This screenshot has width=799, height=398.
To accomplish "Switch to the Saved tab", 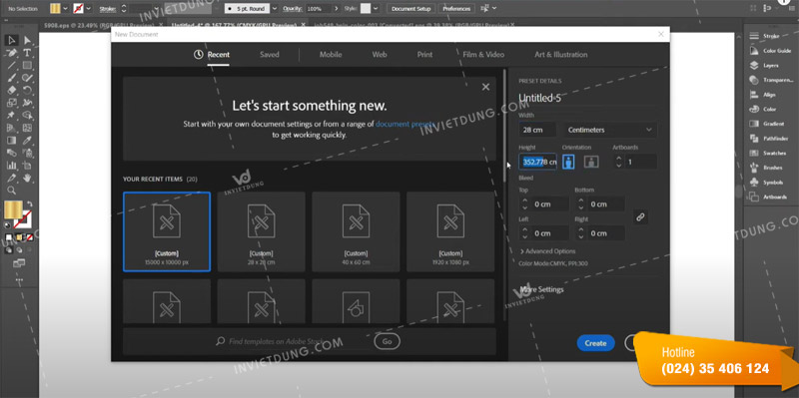I will [269, 55].
